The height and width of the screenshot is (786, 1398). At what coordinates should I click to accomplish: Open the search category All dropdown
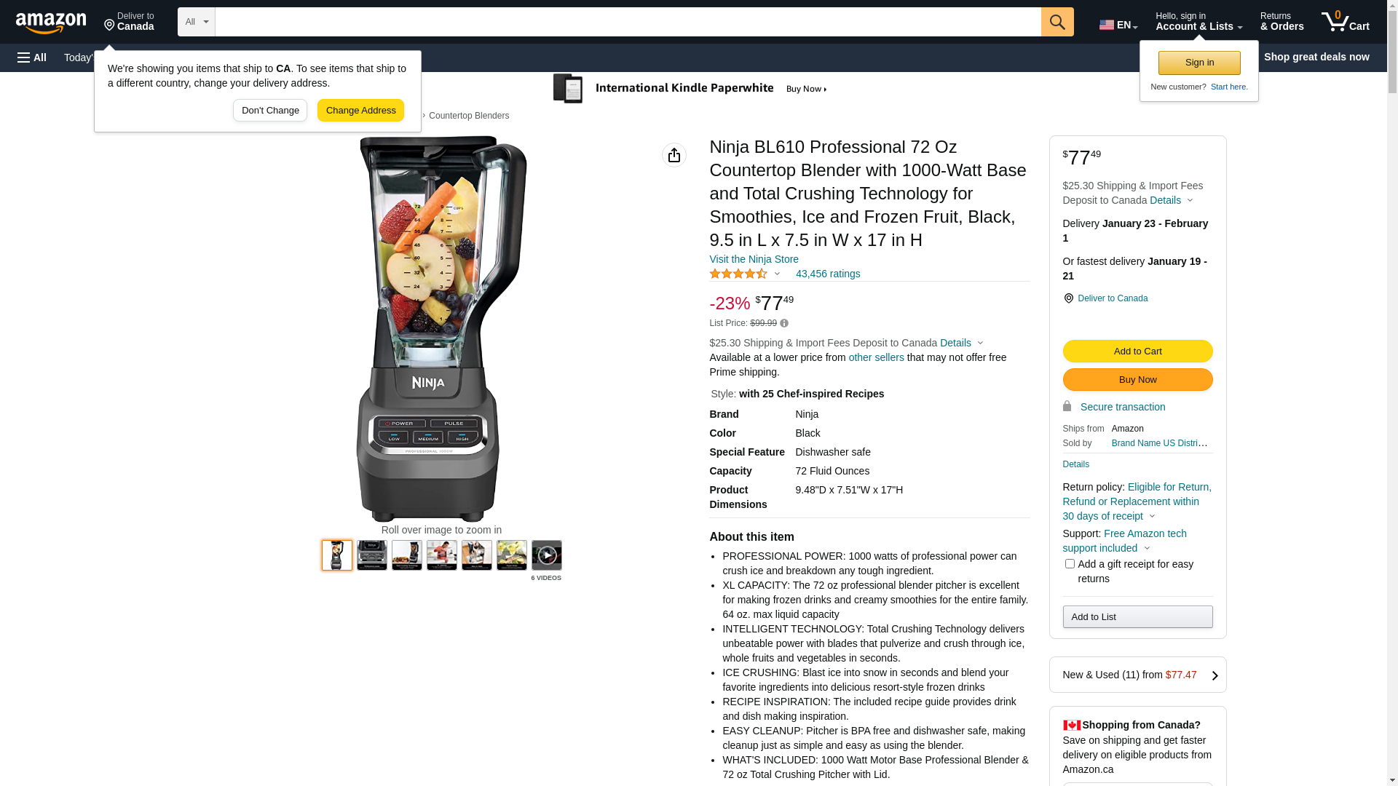tap(196, 22)
